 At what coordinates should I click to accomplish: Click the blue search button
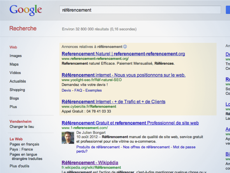coord(228,10)
